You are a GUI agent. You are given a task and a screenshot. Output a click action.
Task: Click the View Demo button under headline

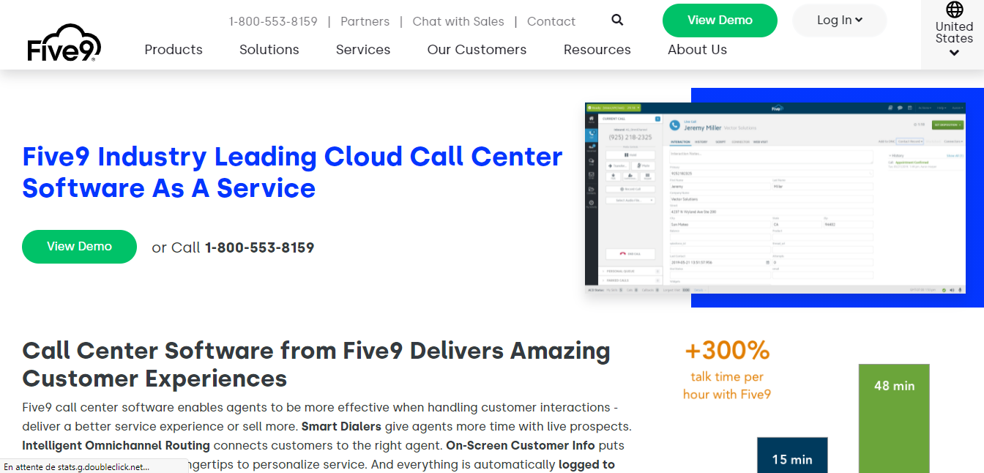(80, 247)
